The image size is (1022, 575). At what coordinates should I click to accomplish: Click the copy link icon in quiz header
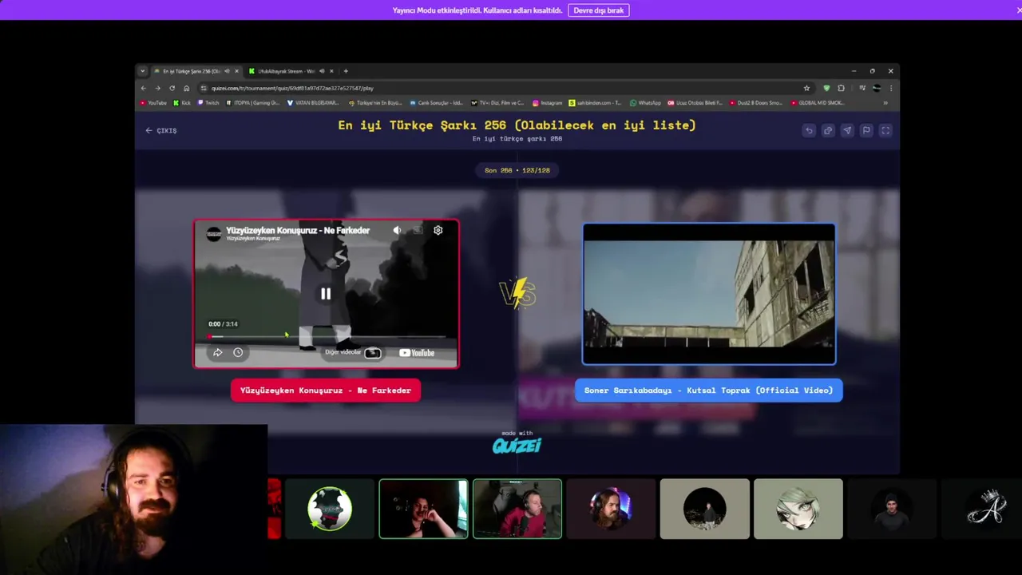pyautogui.click(x=828, y=130)
